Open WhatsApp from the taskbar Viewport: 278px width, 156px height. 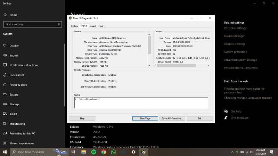click(x=114, y=152)
